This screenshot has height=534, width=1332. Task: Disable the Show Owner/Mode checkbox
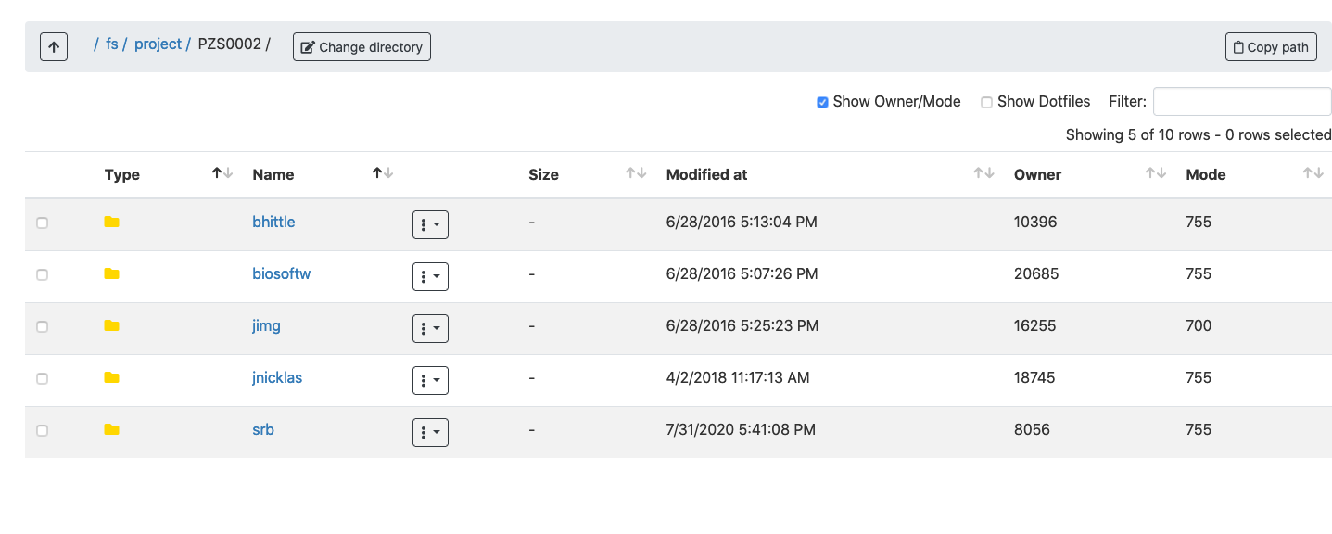click(x=822, y=102)
